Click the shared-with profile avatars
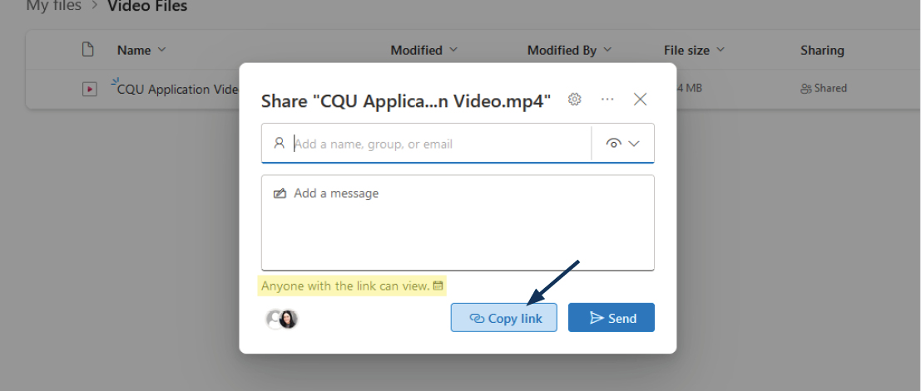Screen dimensions: 921x391 click(x=281, y=319)
